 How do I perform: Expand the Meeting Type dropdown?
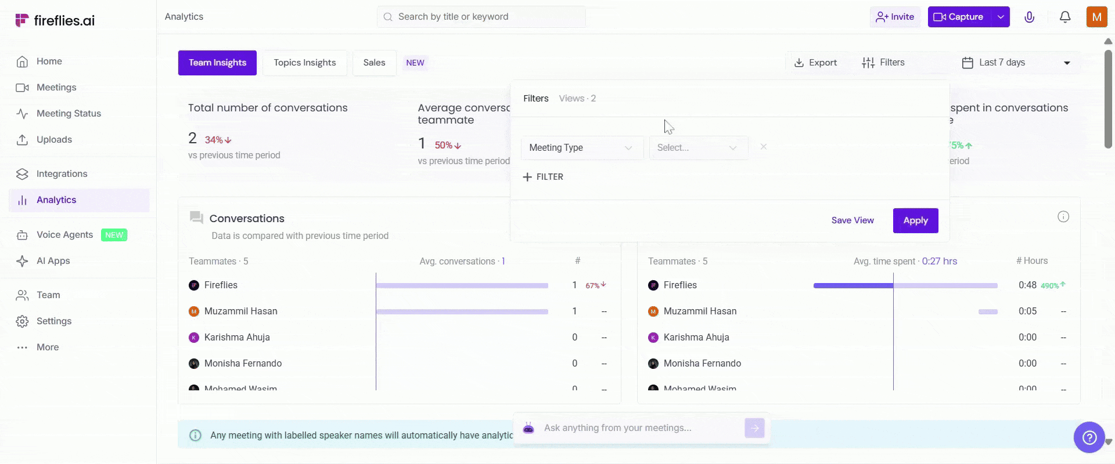point(581,148)
